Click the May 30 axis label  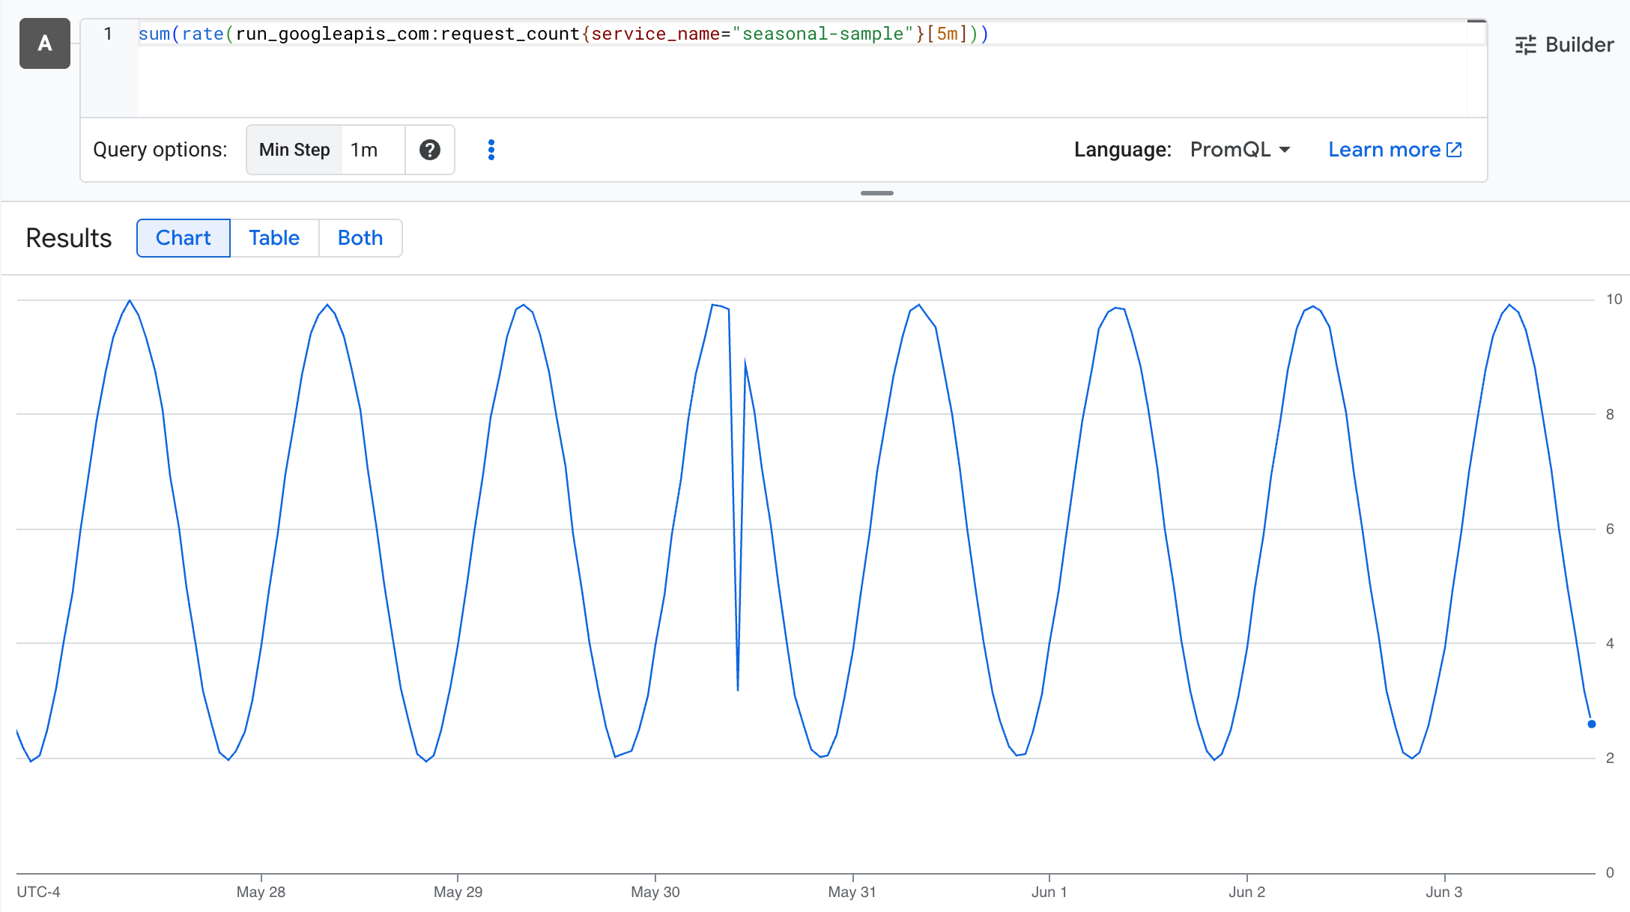[655, 892]
